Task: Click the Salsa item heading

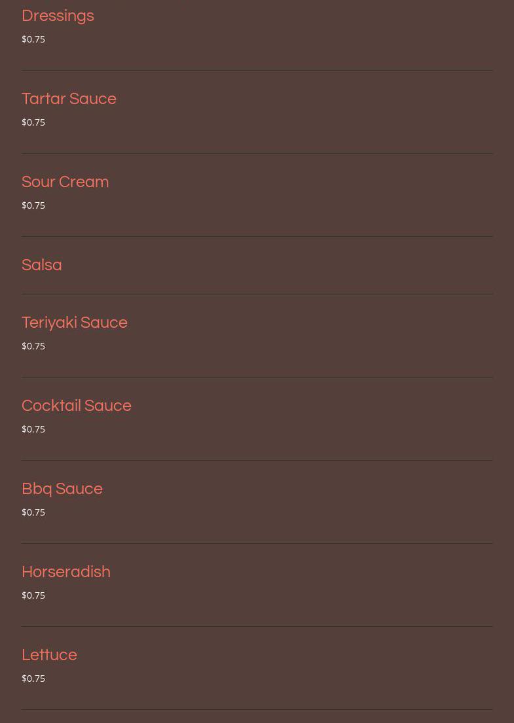Action: (x=42, y=265)
